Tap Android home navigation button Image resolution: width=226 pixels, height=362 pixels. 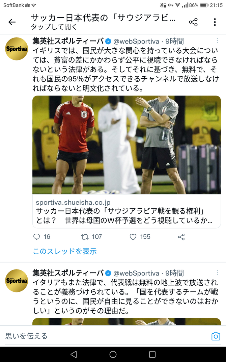[113, 354]
